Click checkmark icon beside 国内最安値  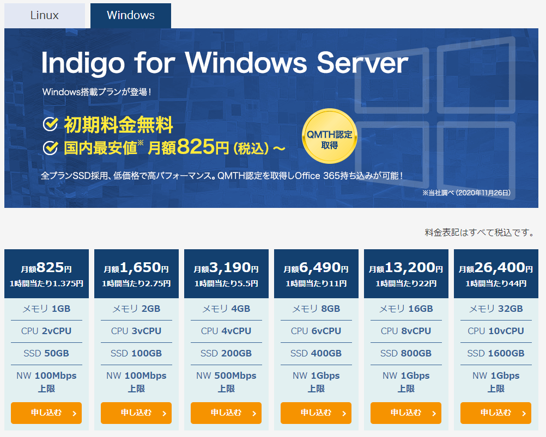pyautogui.click(x=50, y=148)
